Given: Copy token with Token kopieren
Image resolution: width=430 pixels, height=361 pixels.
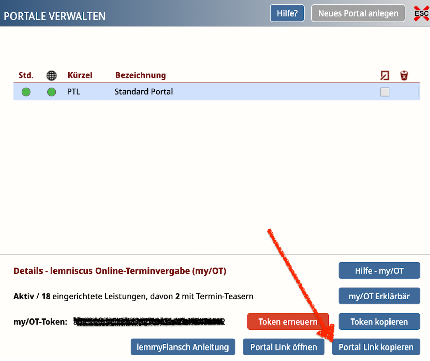Looking at the screenshot, I should pos(379,322).
